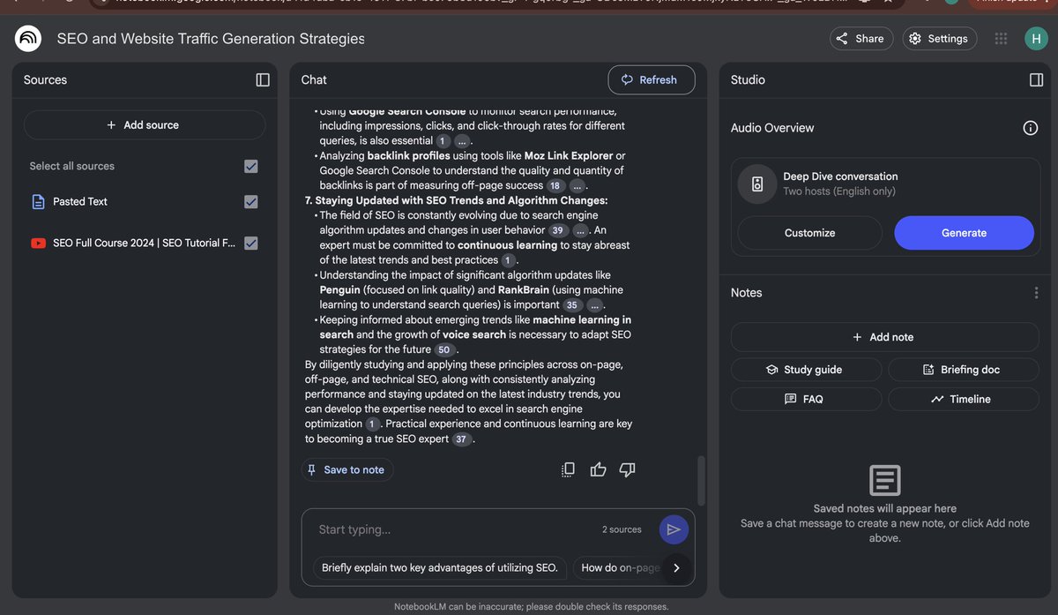Screen dimensions: 1058x615
Task: Collapse the Studio panel icon
Action: (1037, 79)
